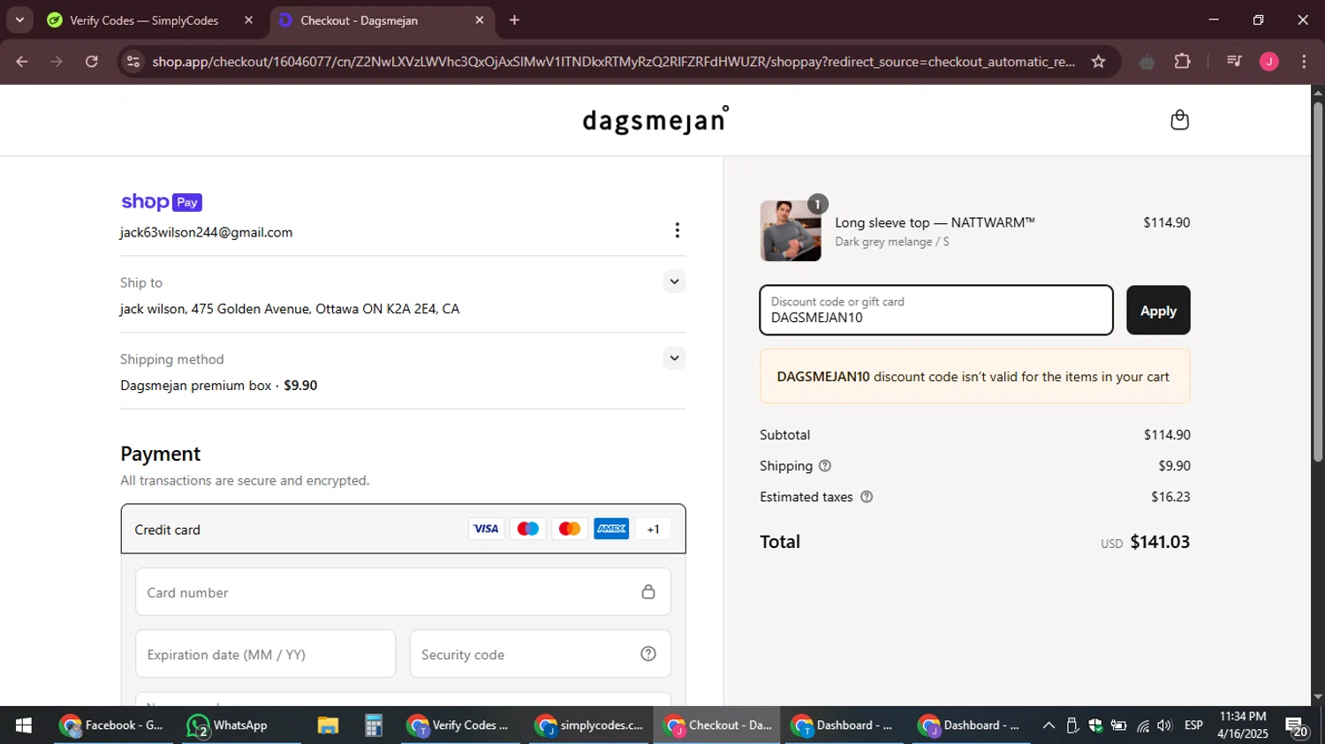Click the jack63wilson244@gmail.com email text
Screen dimensions: 1325x744
coord(207,232)
